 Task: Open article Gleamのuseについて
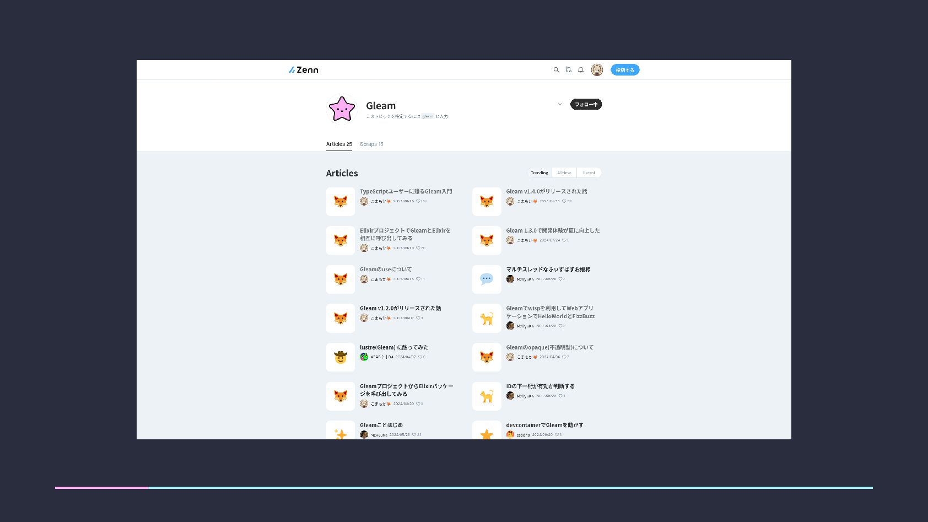pyautogui.click(x=386, y=270)
